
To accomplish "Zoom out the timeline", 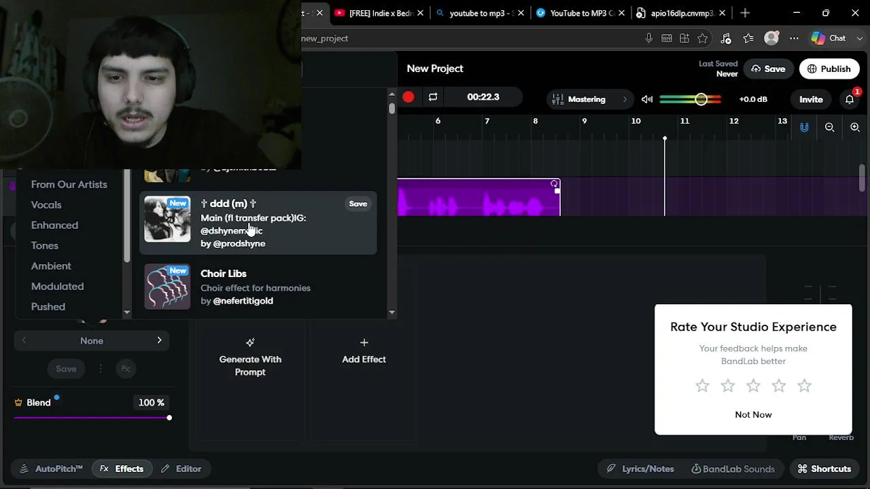I will pos(830,127).
